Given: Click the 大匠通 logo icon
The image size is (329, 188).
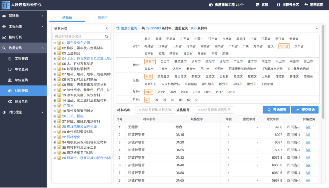Looking at the screenshot, I should [x=6, y=5].
